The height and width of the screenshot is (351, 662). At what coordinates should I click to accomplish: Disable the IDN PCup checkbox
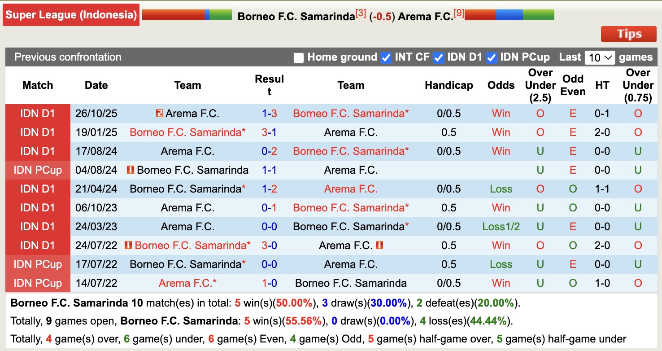492,57
